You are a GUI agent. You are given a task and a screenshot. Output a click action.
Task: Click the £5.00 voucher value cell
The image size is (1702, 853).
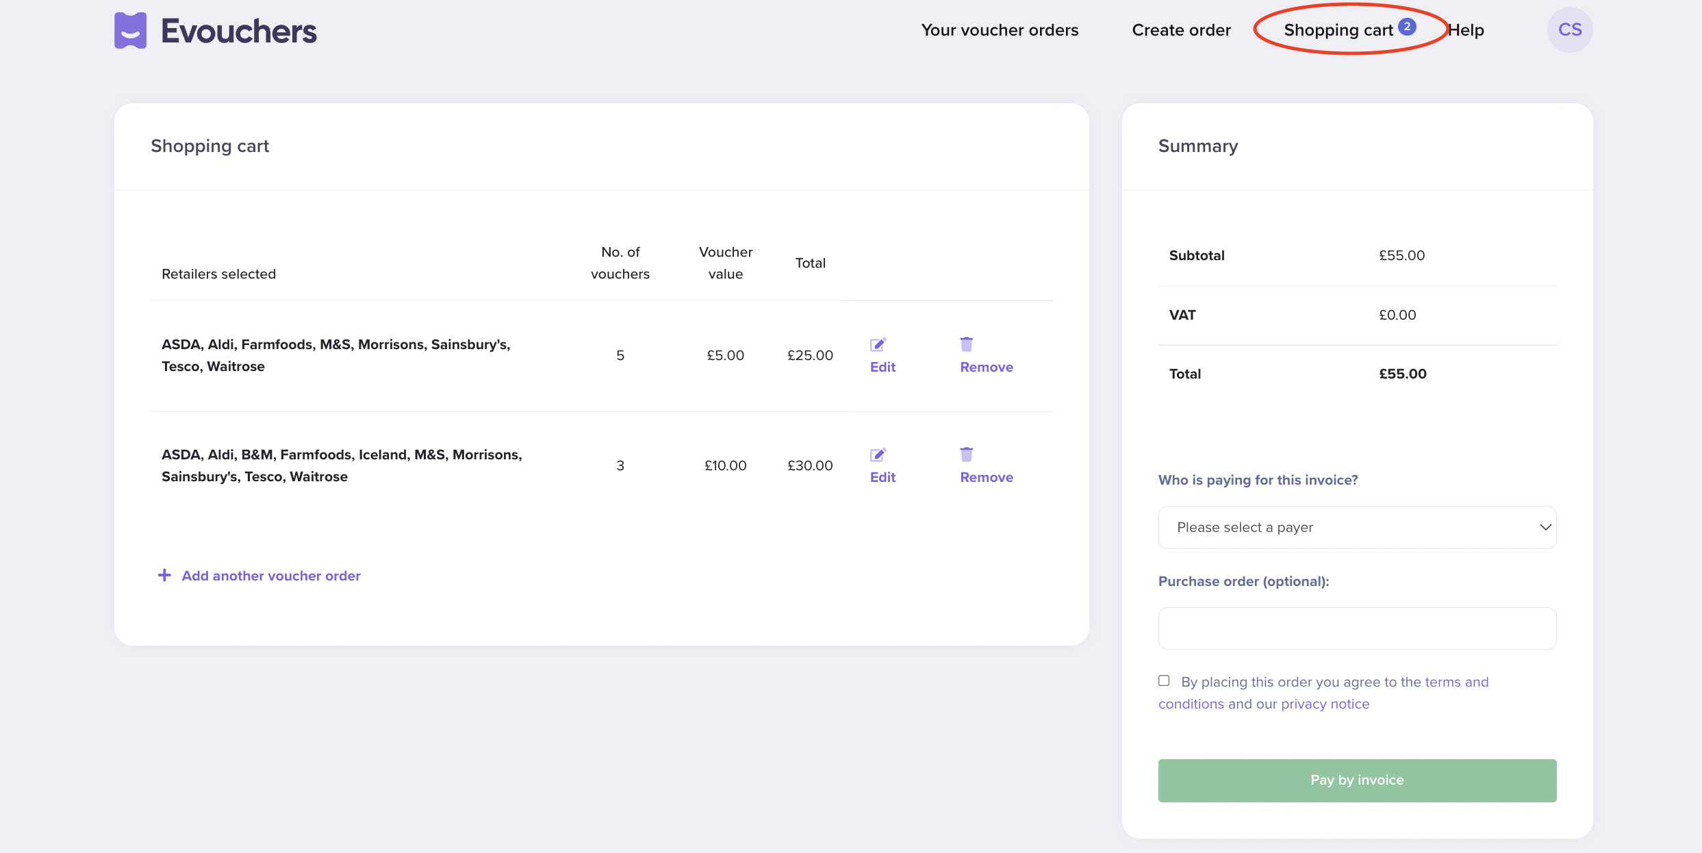(x=725, y=355)
